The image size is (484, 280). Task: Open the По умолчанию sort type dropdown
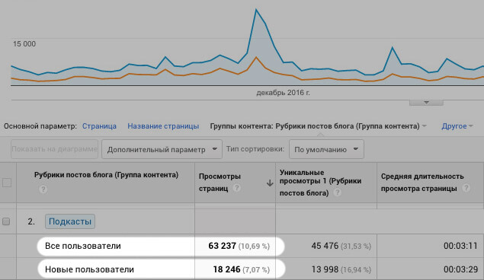pos(326,149)
